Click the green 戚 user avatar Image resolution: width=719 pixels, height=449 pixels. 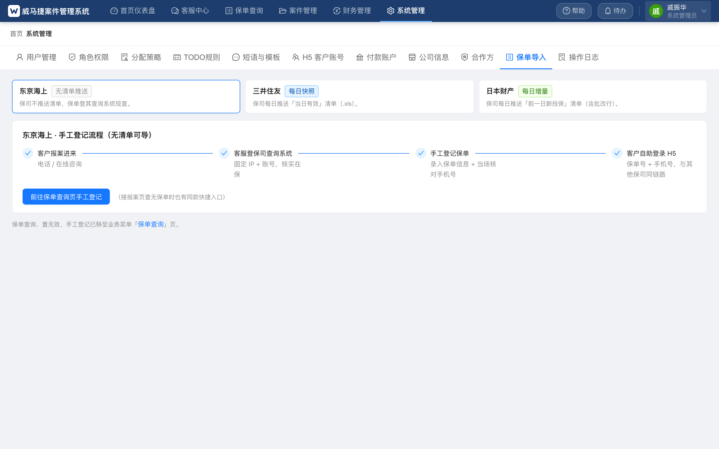point(656,11)
